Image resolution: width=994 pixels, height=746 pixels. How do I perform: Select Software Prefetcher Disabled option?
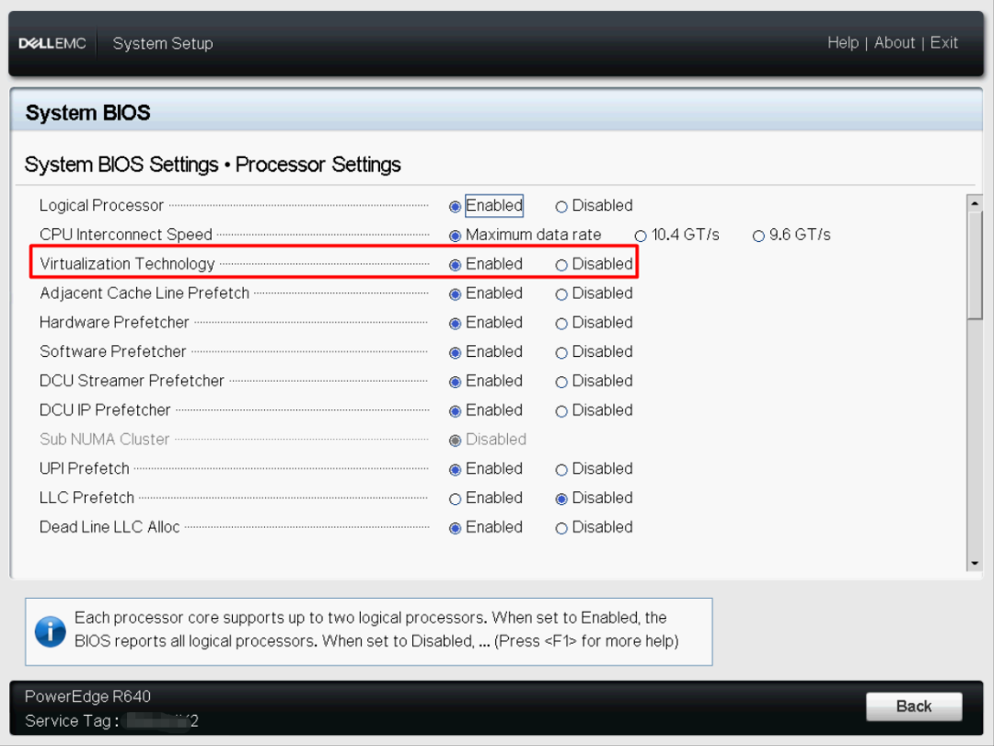tap(562, 352)
